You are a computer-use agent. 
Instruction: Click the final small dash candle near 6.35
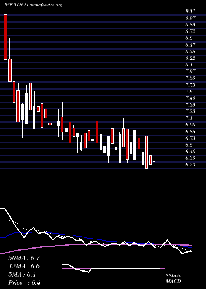(154, 162)
